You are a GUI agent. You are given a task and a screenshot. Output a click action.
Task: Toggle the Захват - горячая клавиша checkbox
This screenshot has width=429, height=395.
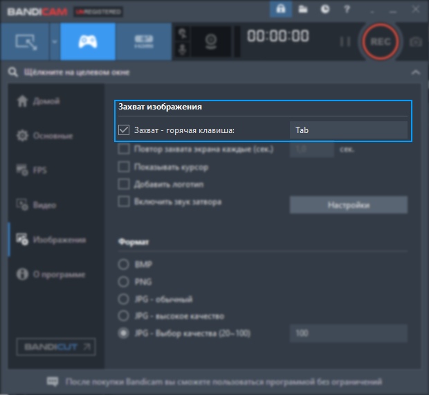pyautogui.click(x=124, y=130)
